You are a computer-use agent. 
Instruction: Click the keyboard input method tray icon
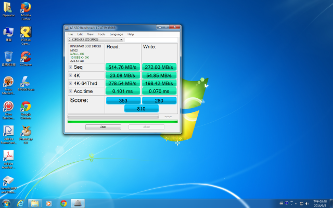pyautogui.click(x=281, y=203)
